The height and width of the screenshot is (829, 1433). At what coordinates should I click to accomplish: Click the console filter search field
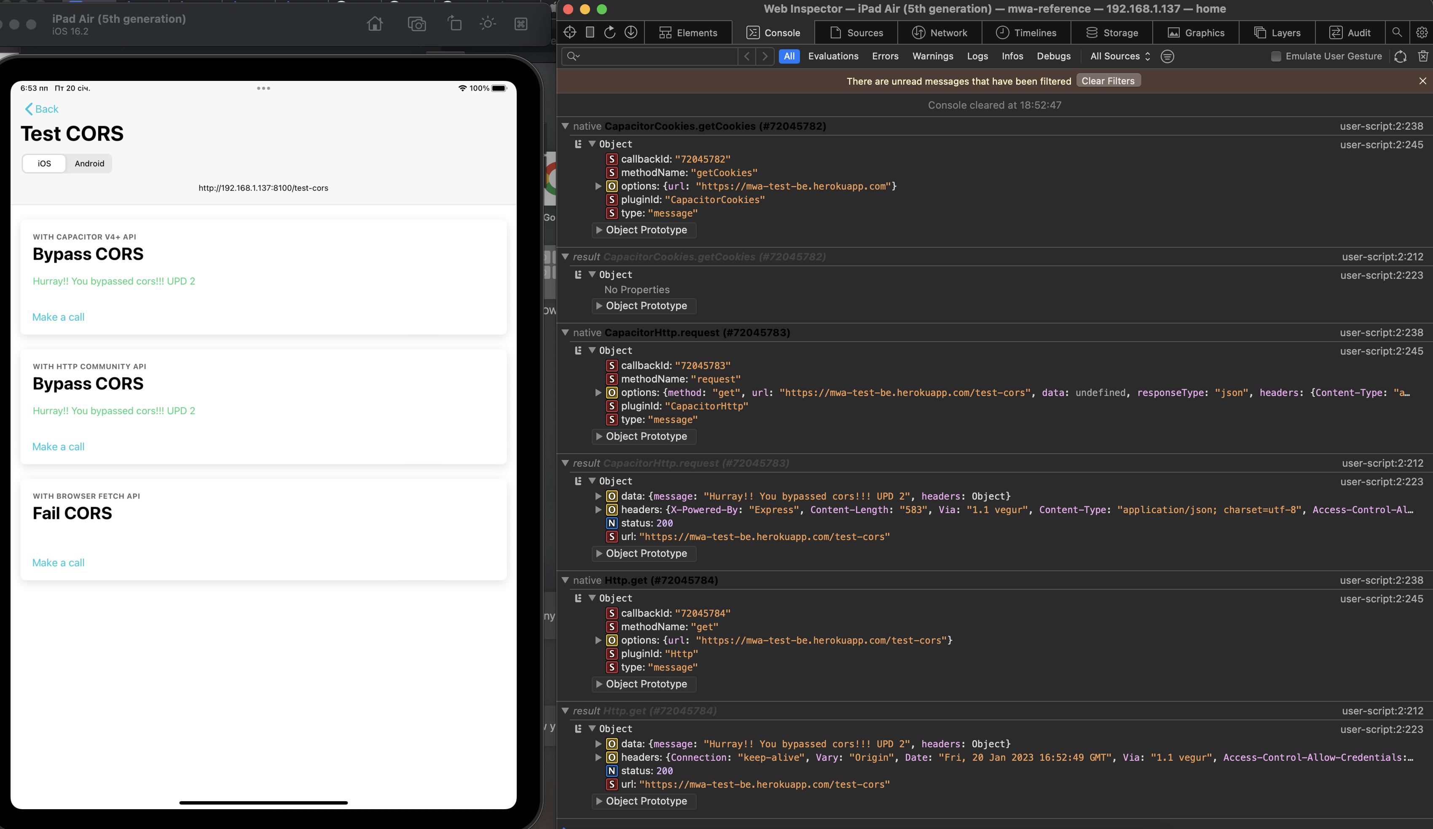point(654,56)
